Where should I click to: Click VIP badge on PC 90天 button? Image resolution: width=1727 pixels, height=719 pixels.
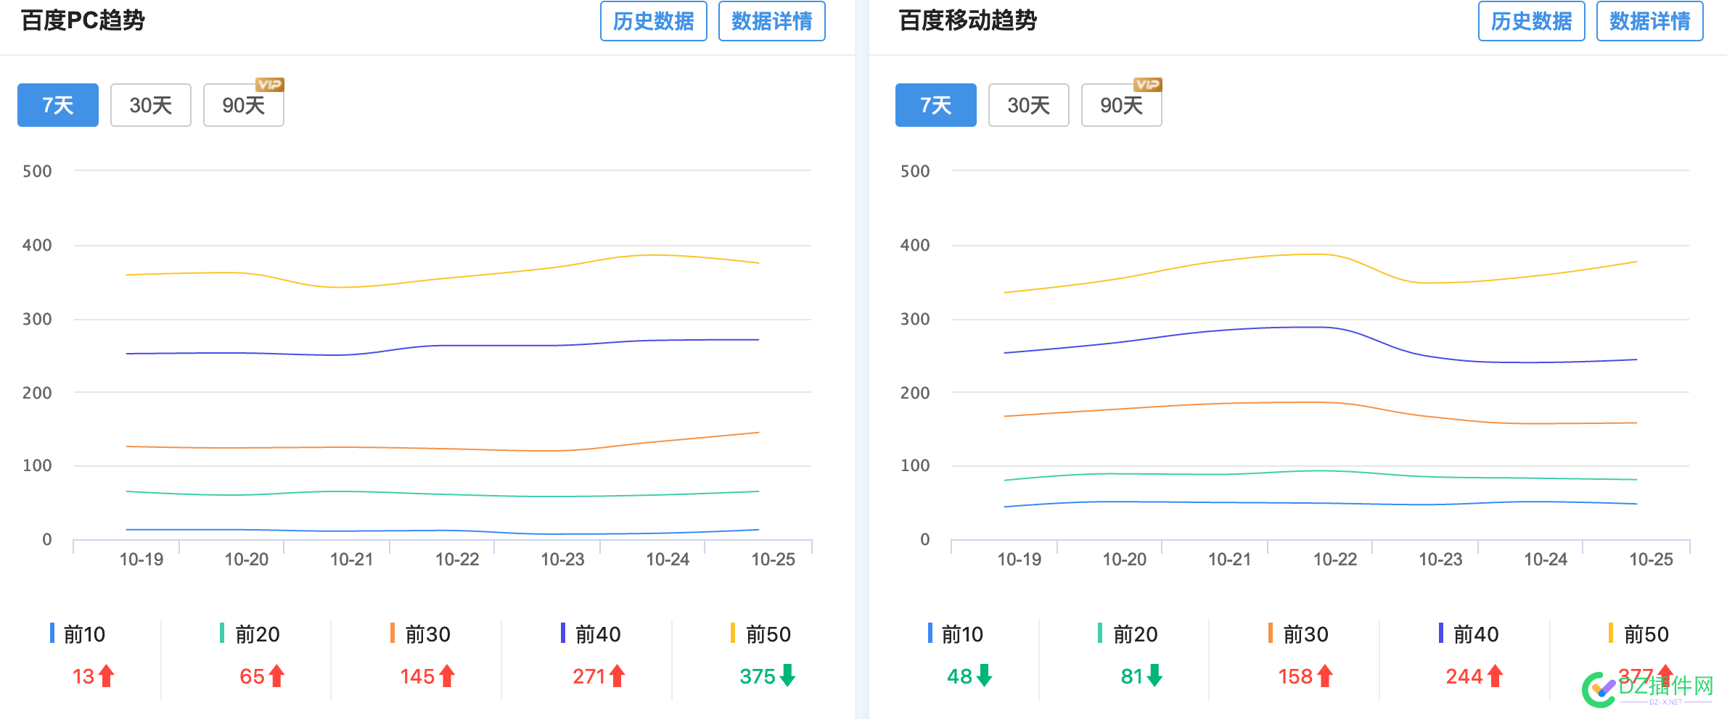tap(270, 85)
